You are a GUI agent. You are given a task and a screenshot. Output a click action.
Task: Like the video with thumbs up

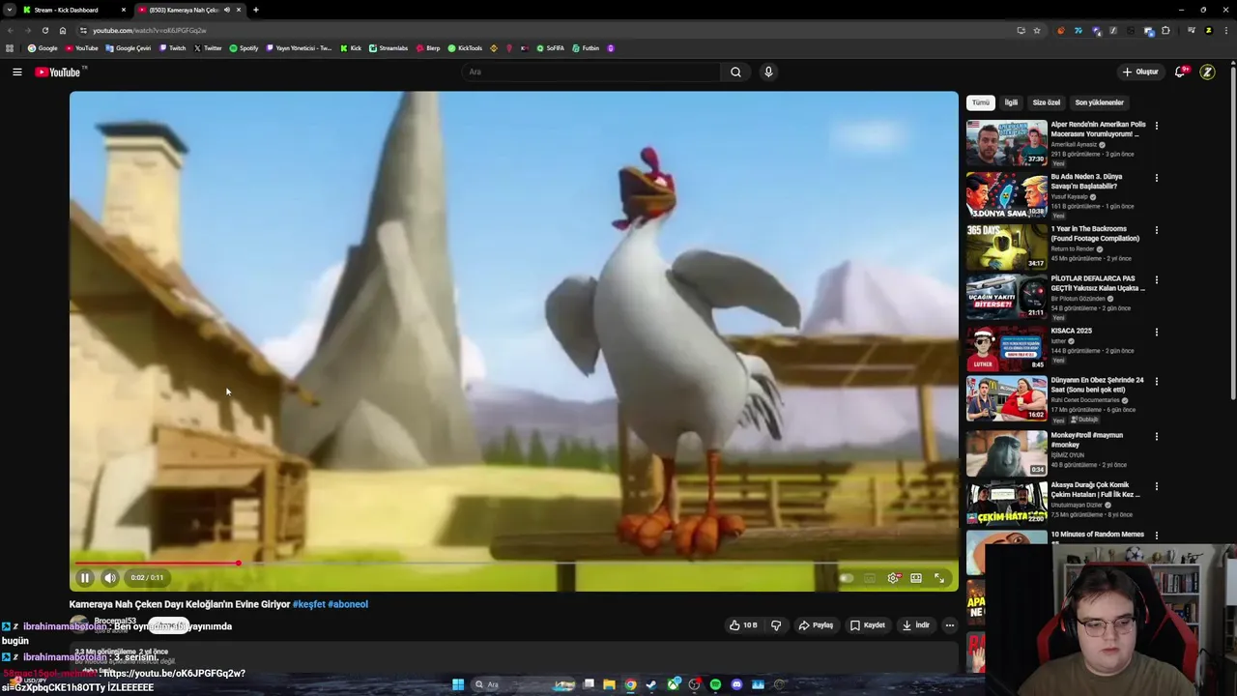[x=744, y=625]
